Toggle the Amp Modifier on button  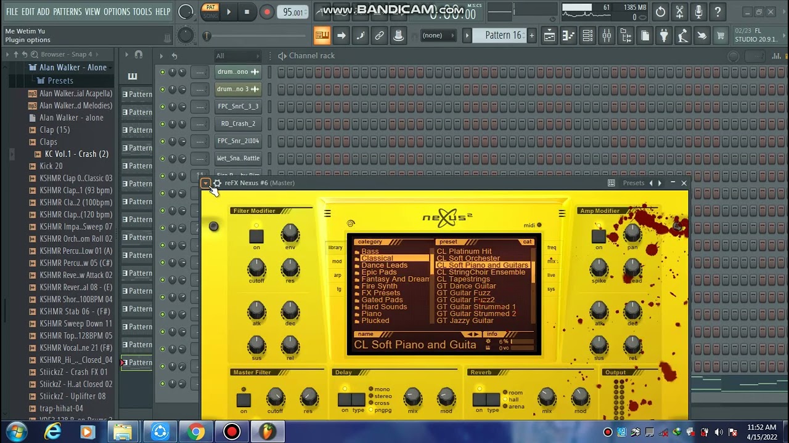point(599,236)
